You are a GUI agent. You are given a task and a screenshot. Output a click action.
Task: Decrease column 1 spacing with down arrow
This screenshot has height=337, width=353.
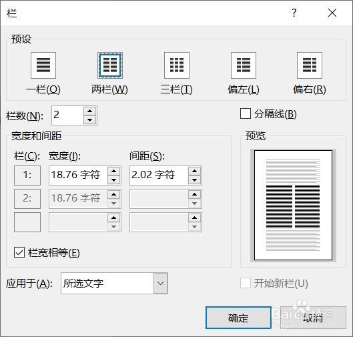click(x=195, y=180)
